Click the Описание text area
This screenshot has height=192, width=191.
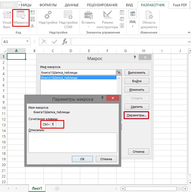(72, 143)
